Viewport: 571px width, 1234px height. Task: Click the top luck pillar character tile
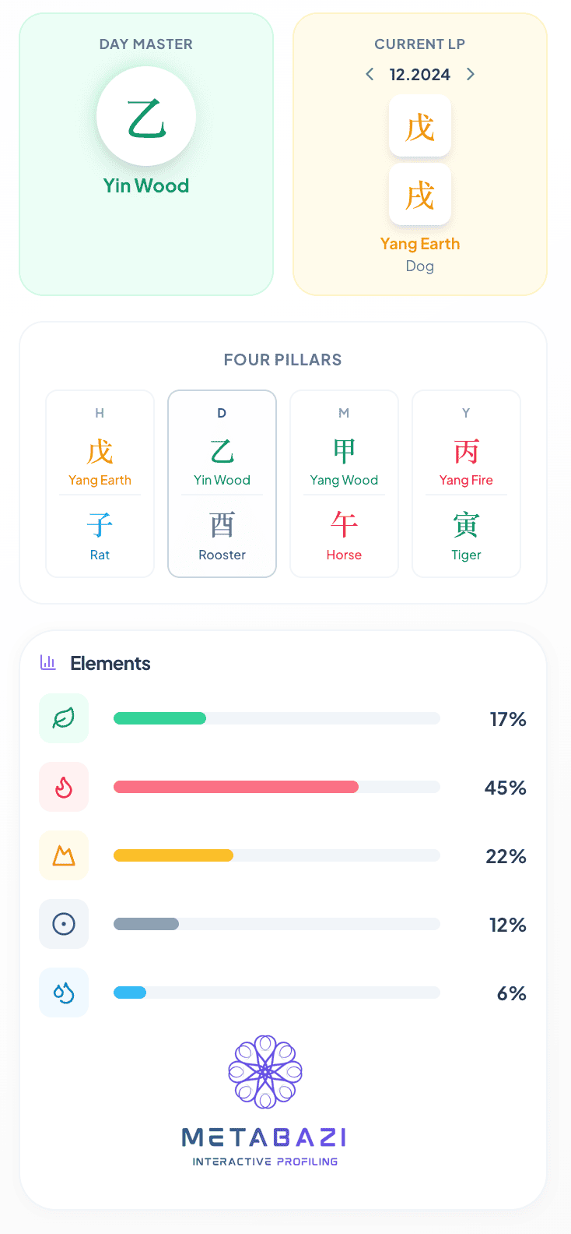click(x=420, y=126)
